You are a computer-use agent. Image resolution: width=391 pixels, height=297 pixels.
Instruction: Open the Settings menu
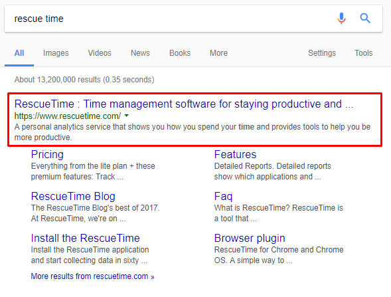coord(322,53)
